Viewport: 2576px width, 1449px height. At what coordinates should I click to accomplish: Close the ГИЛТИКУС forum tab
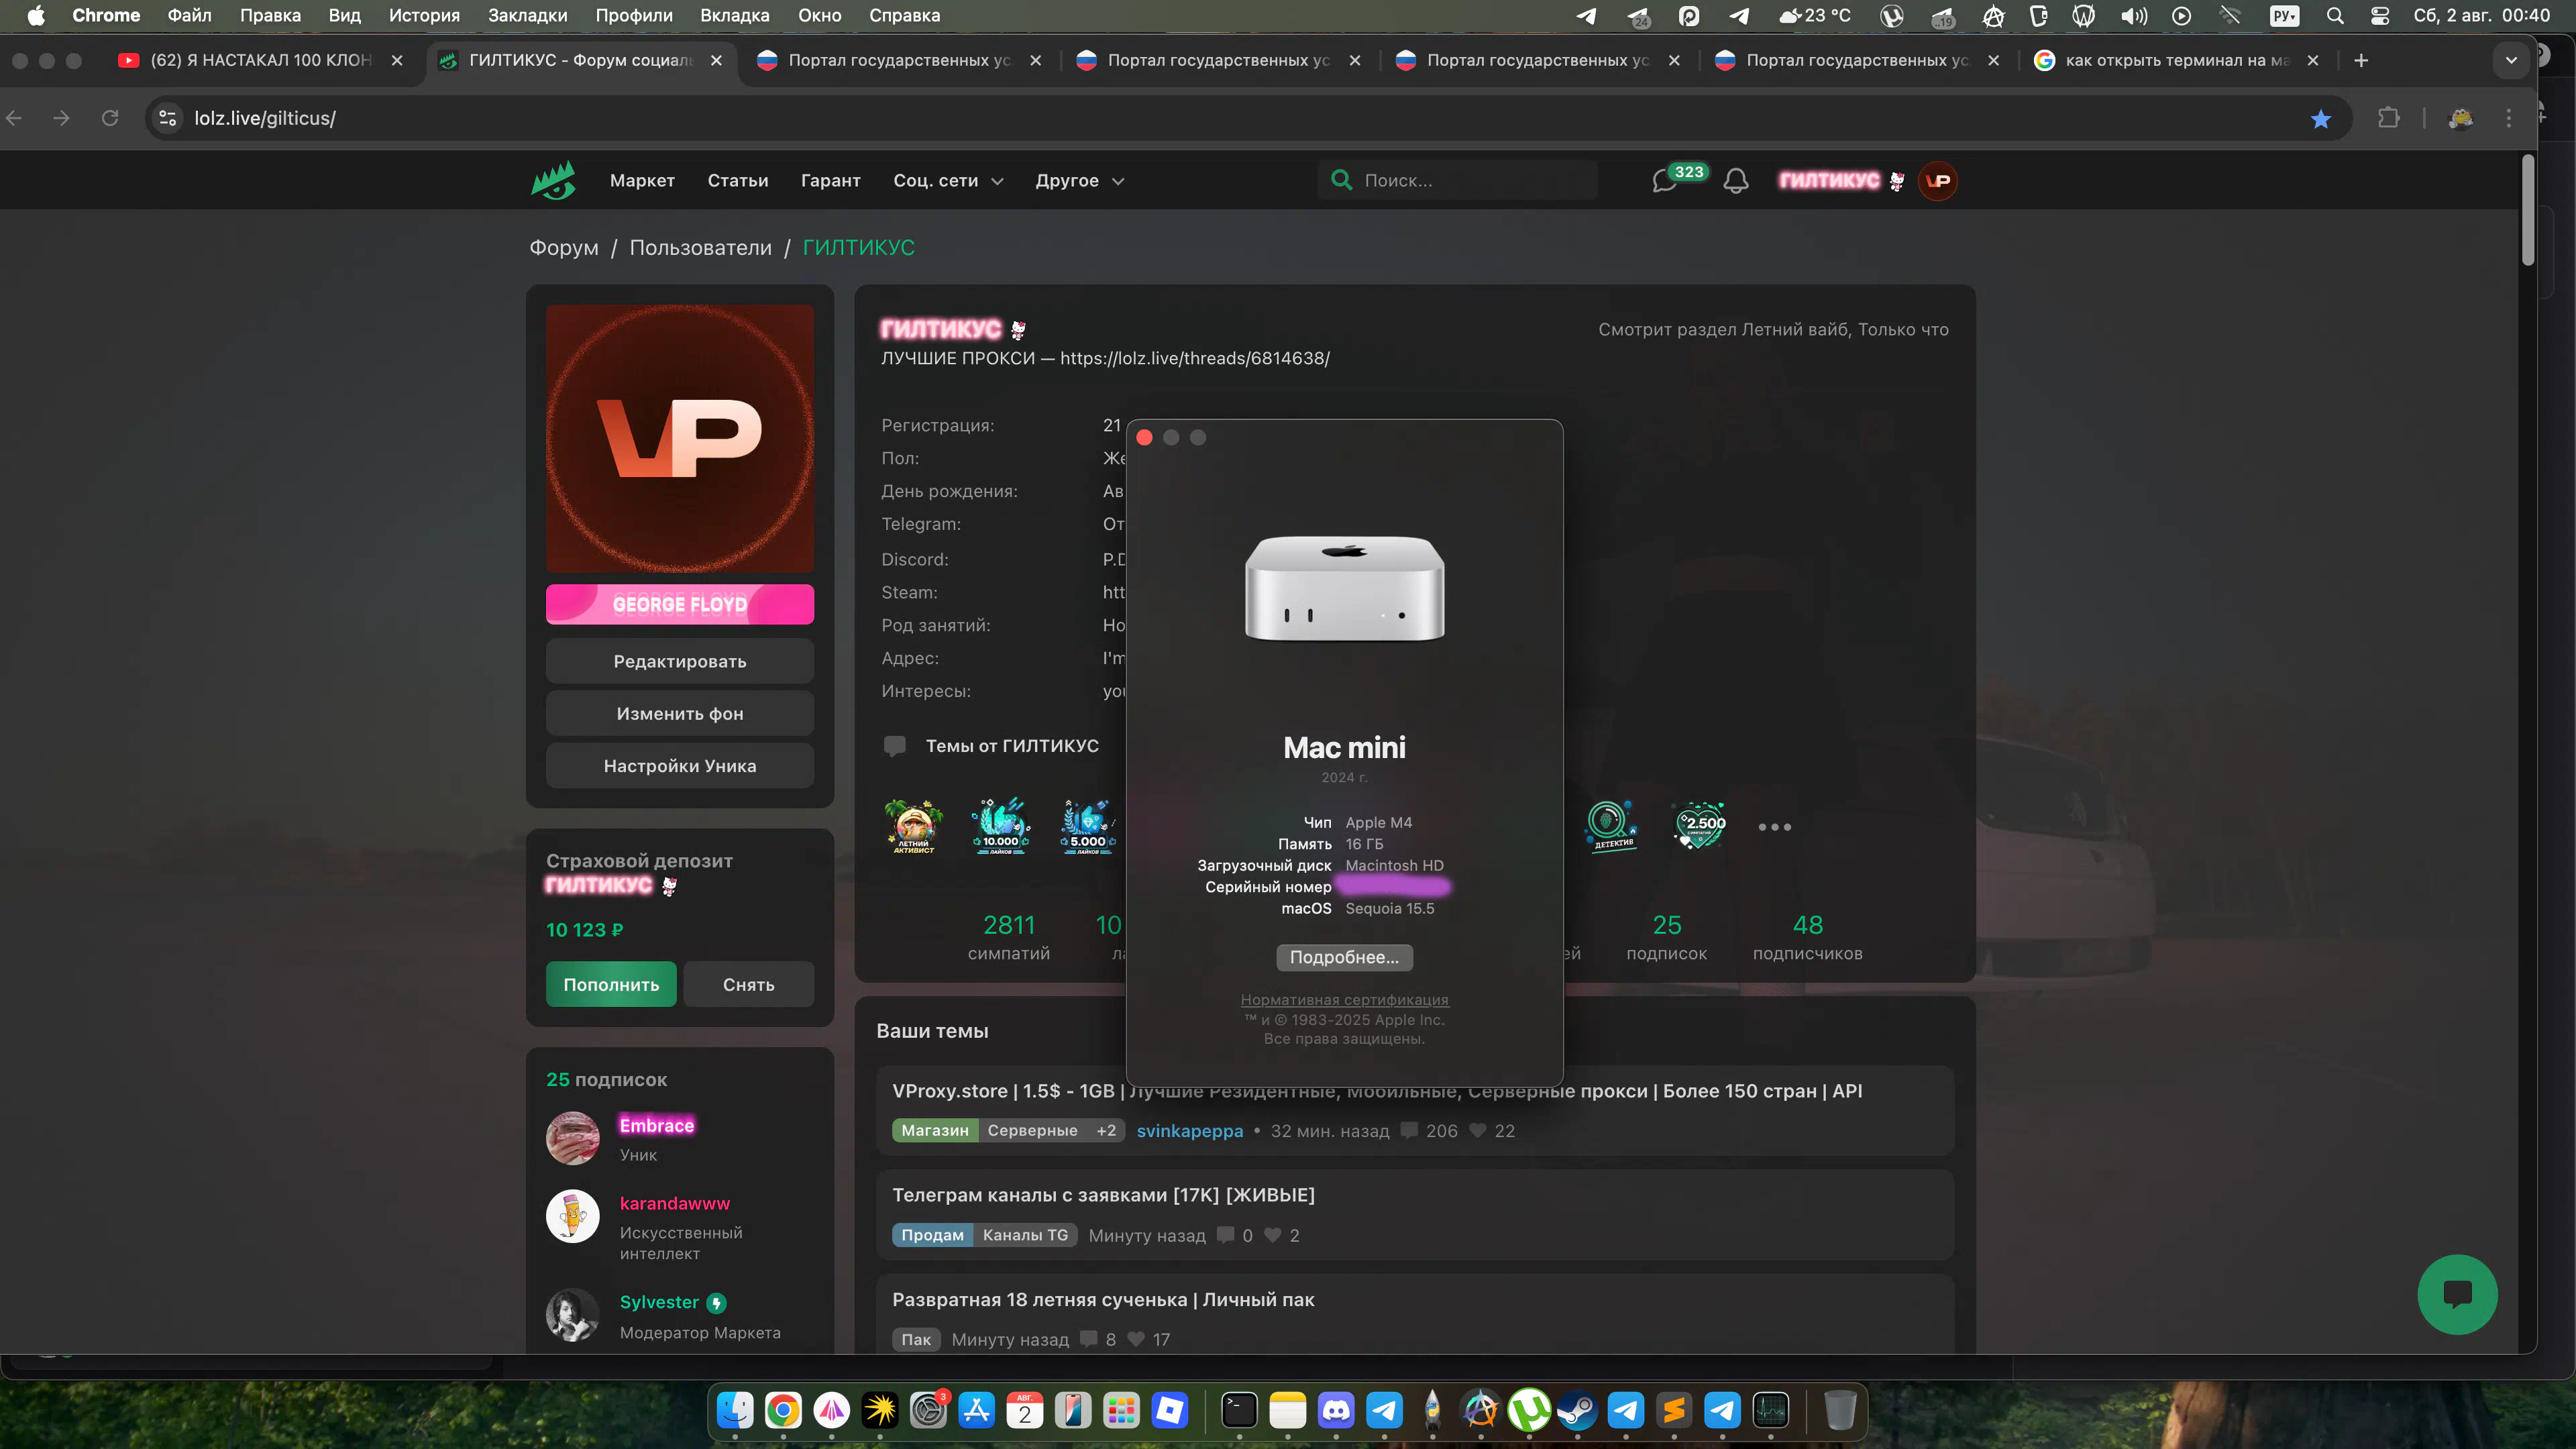pyautogui.click(x=716, y=60)
